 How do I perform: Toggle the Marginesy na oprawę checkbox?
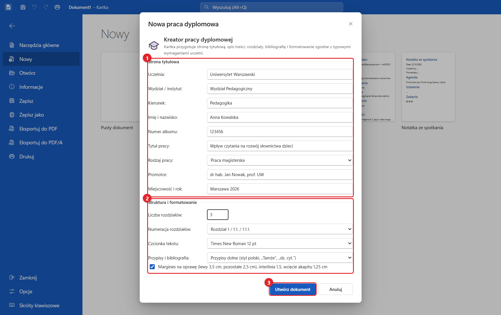(152, 267)
